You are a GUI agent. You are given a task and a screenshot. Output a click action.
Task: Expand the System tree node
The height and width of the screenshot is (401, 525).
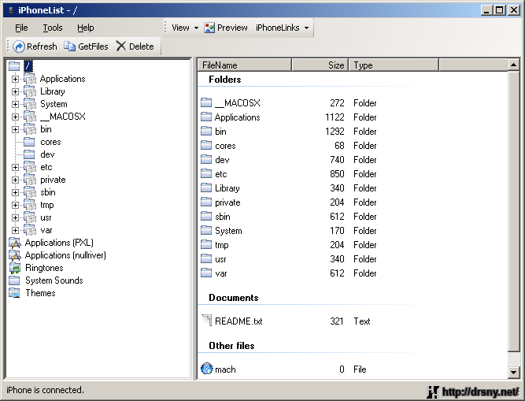15,104
